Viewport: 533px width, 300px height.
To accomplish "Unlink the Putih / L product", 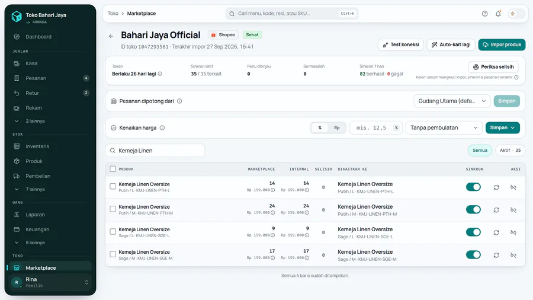I will (x=513, y=187).
